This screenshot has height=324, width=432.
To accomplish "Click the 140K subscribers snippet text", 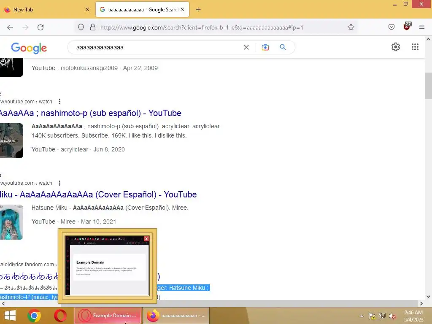I will tap(109, 135).
